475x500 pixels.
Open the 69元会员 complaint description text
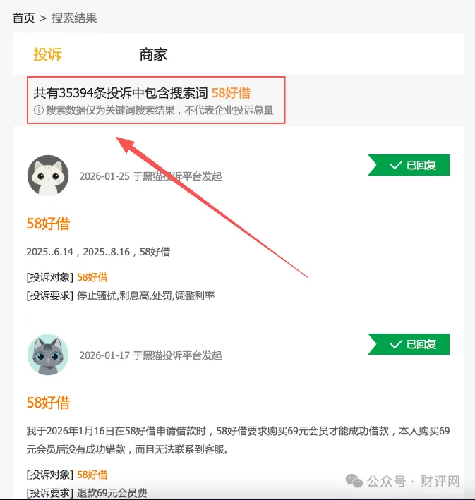[x=238, y=440]
